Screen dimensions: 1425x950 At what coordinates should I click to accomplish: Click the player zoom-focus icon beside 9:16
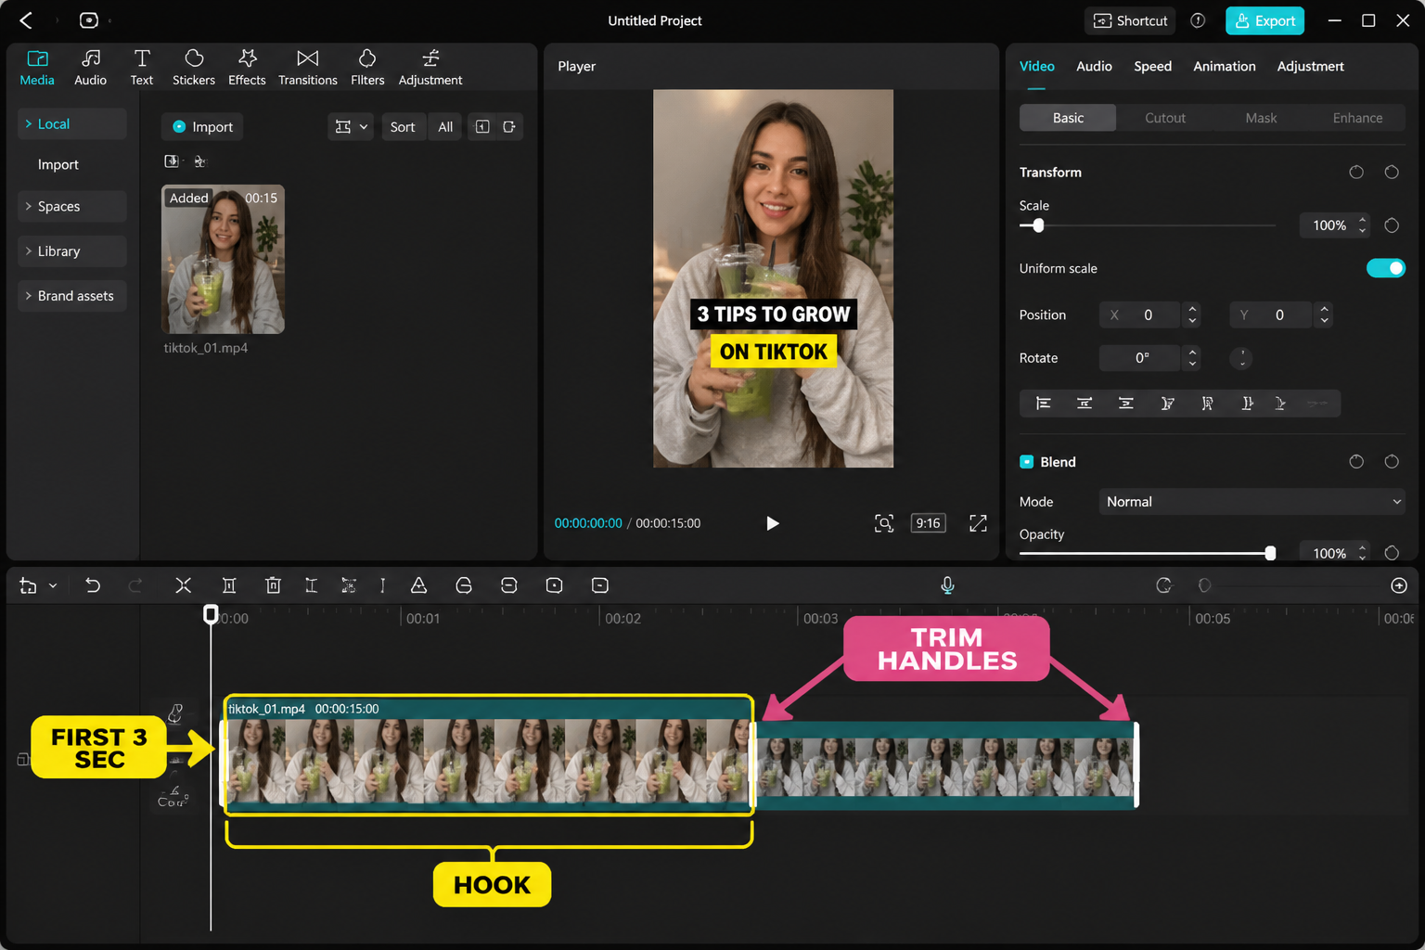point(884,523)
